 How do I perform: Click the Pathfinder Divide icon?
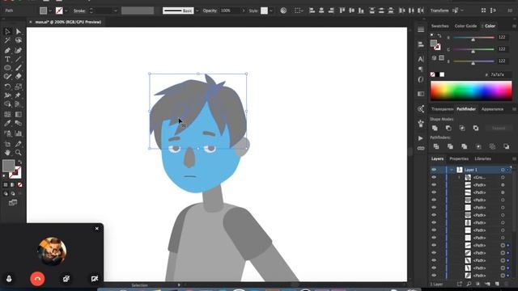point(436,146)
